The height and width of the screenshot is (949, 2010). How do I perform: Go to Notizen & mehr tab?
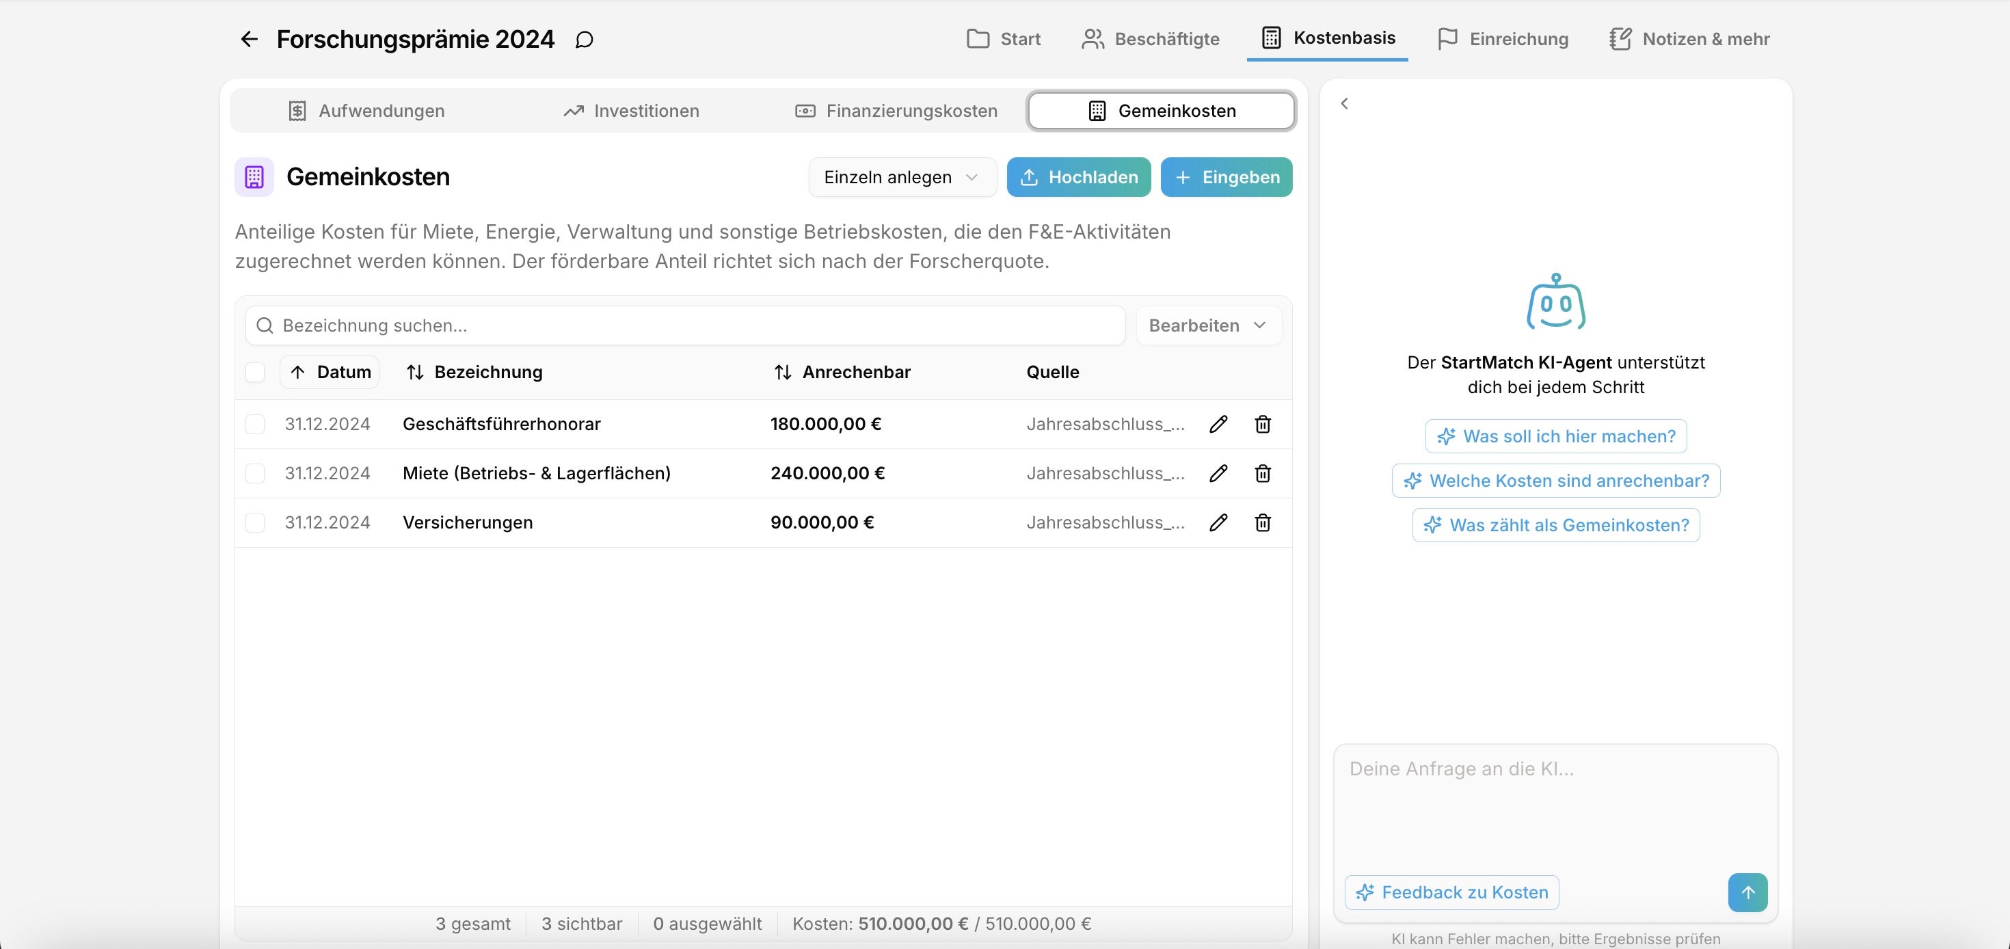coord(1689,39)
